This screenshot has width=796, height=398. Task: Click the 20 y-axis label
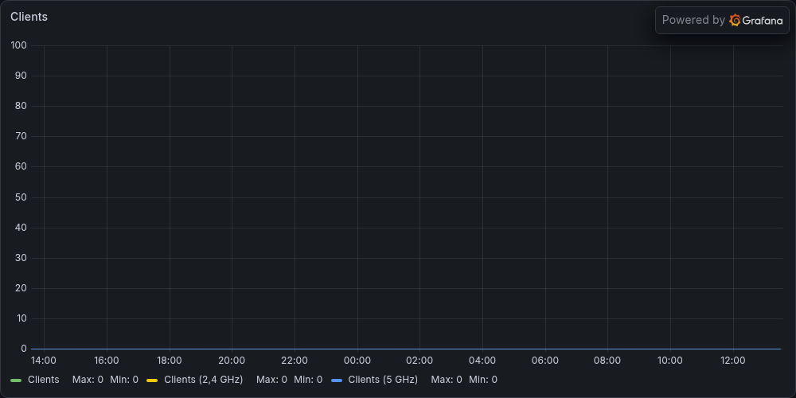pyautogui.click(x=21, y=288)
